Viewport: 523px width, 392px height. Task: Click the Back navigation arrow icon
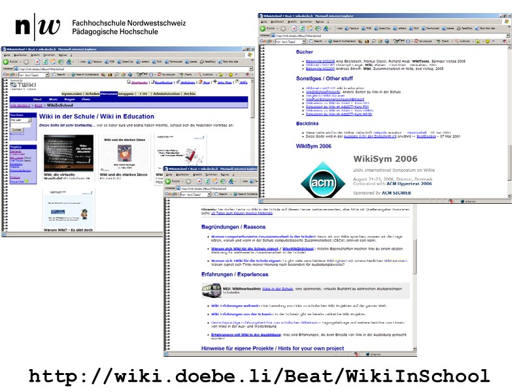pyautogui.click(x=6, y=62)
